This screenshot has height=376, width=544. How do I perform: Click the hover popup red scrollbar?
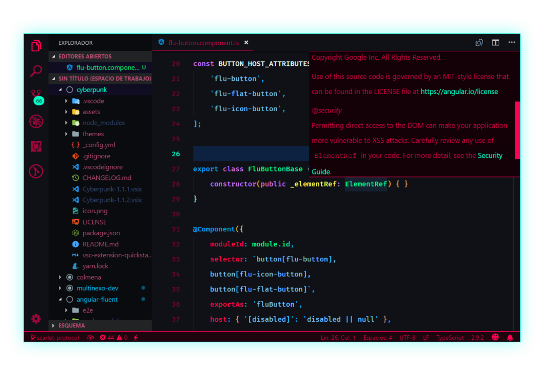(x=517, y=130)
